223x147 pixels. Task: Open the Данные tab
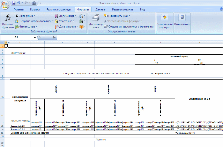101,9
